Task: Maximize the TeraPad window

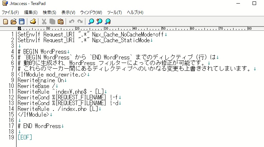Action: tap(254, 3)
